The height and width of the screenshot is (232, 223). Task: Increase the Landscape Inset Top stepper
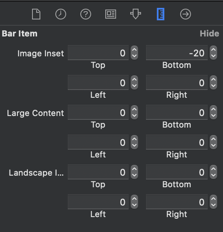click(134, 169)
